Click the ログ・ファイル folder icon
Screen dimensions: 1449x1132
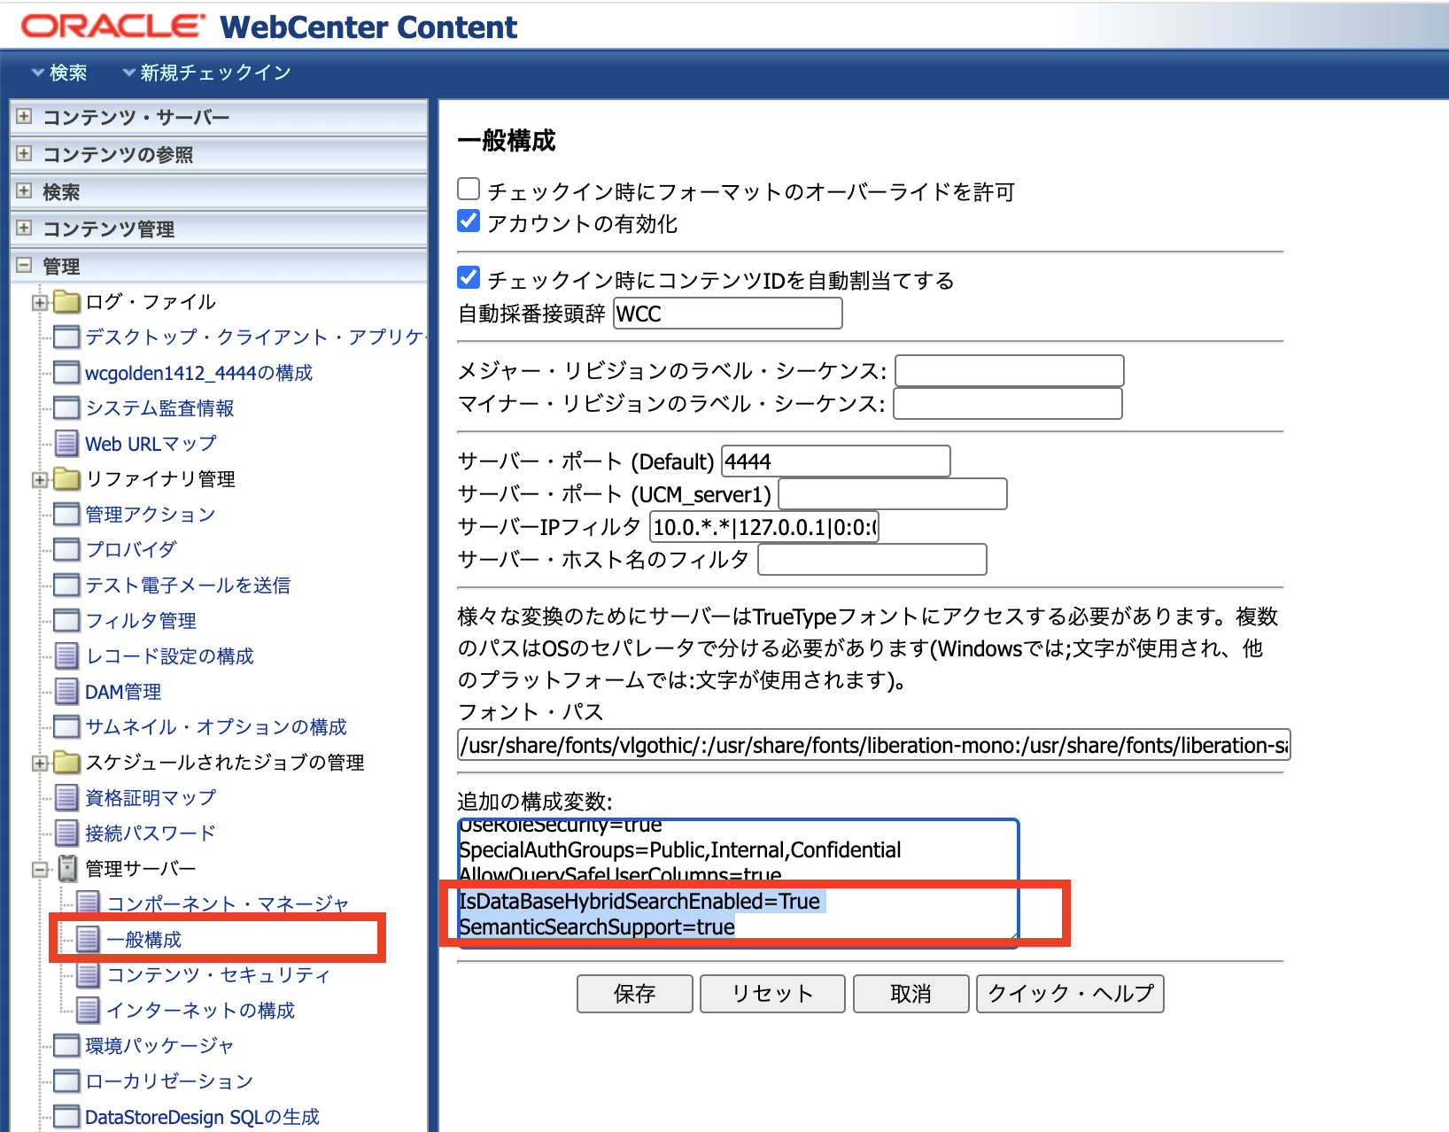[66, 302]
